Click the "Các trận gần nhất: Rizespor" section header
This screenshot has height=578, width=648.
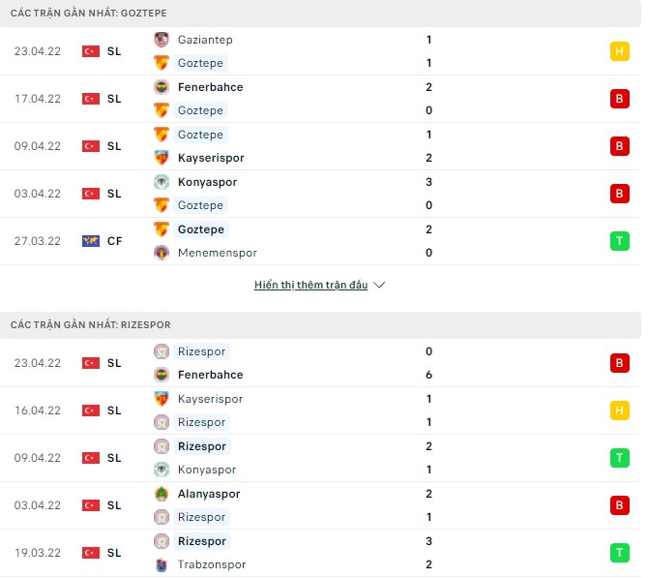coord(90,325)
